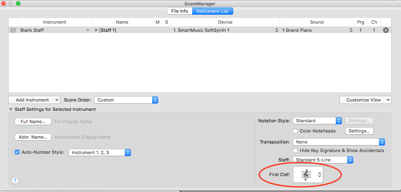
Task: Uncheck the Auto-Number Style checkbox
Action: click(x=17, y=152)
